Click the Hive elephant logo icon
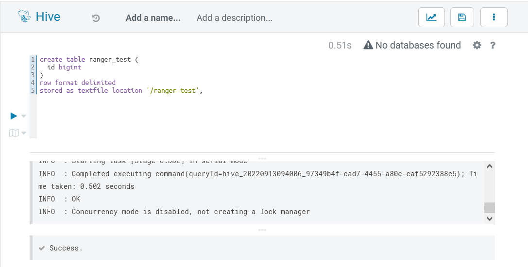 pyautogui.click(x=24, y=17)
